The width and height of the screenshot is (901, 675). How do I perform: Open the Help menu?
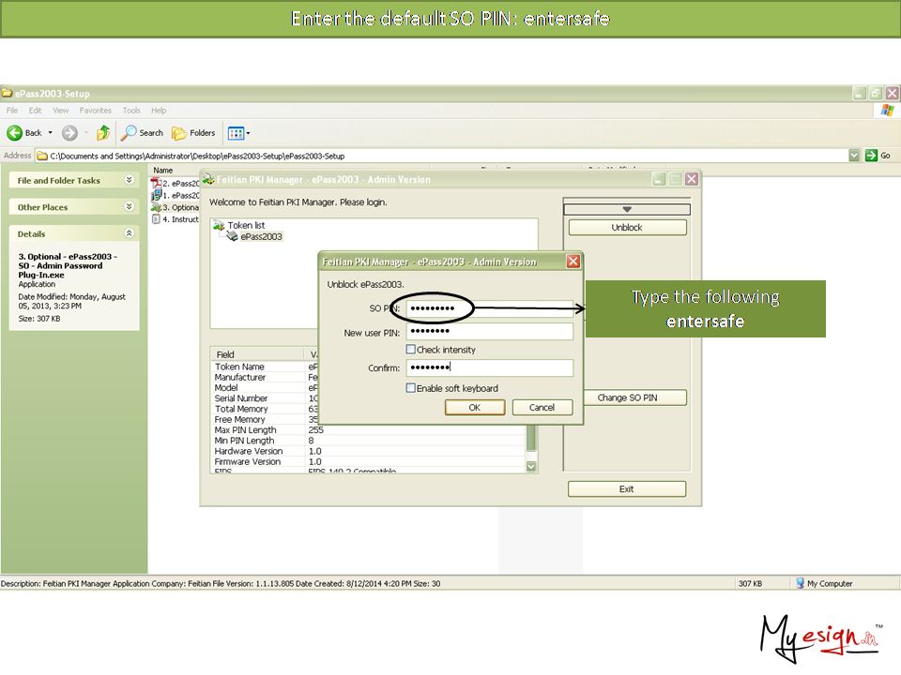(159, 111)
